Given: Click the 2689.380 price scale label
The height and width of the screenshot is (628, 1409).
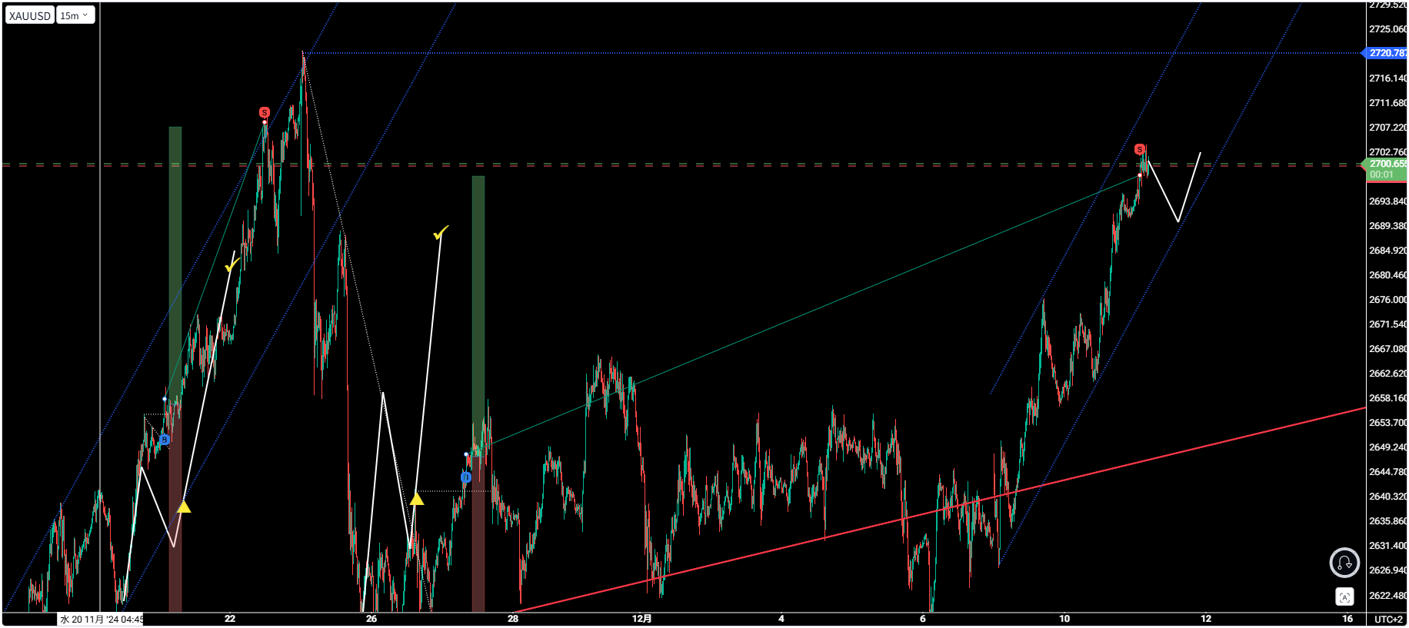Looking at the screenshot, I should tap(1387, 226).
